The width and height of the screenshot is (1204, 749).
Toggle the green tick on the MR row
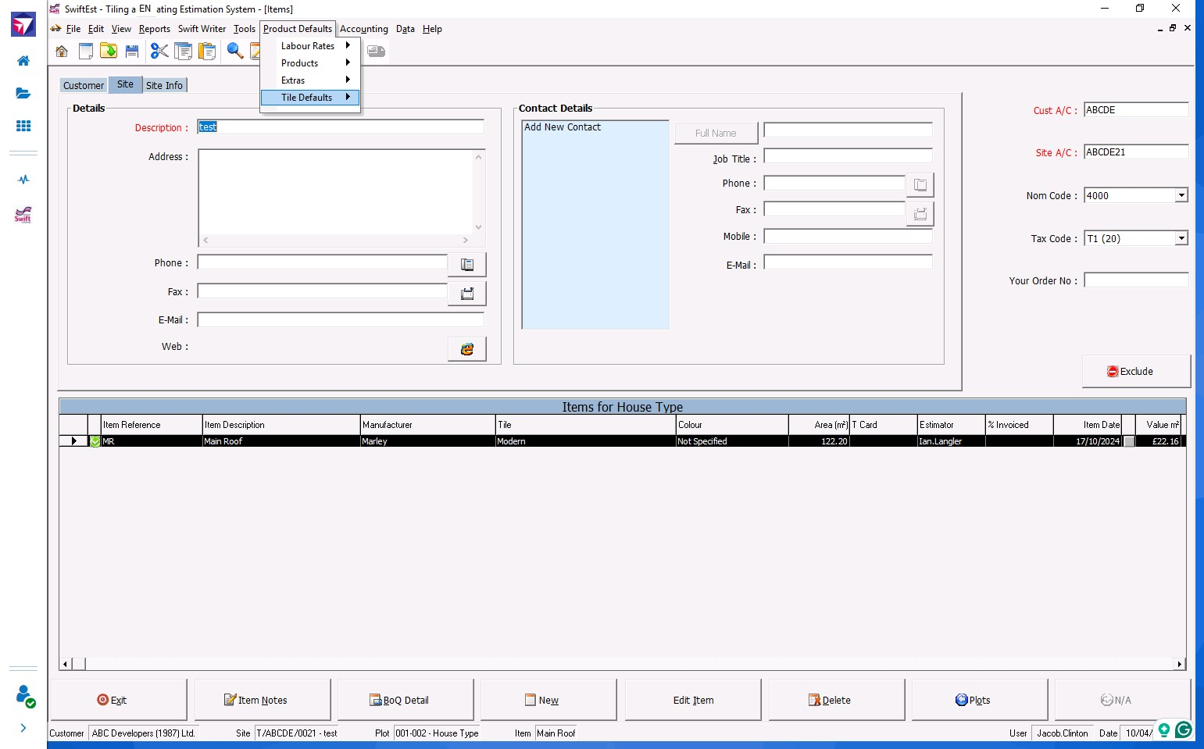(x=95, y=441)
